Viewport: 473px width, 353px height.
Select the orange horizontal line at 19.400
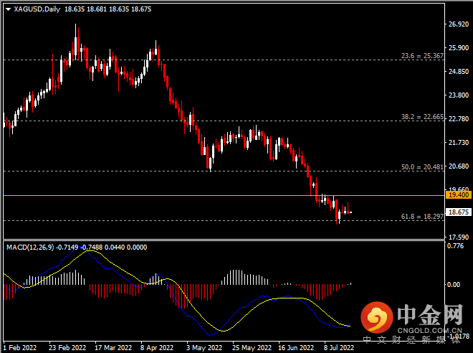coord(224,195)
